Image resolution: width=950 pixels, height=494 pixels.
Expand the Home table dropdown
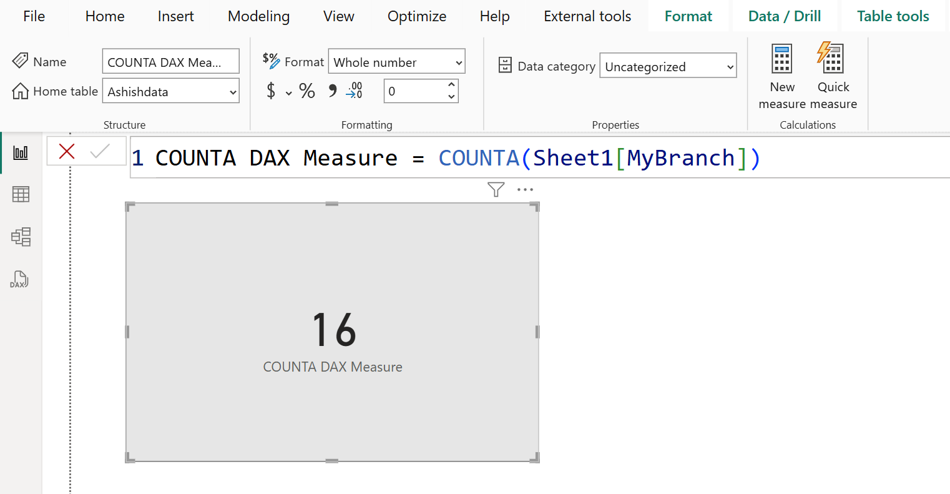233,92
